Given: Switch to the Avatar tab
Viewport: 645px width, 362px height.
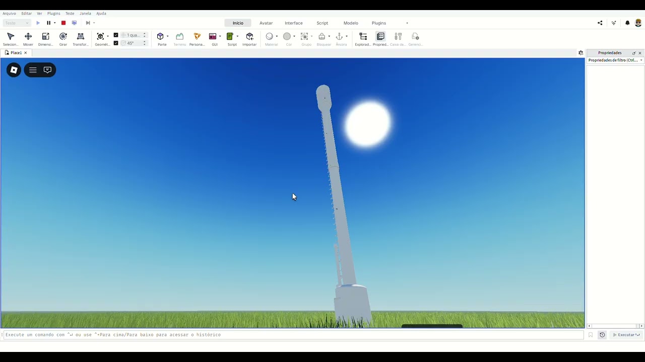Looking at the screenshot, I should (266, 23).
